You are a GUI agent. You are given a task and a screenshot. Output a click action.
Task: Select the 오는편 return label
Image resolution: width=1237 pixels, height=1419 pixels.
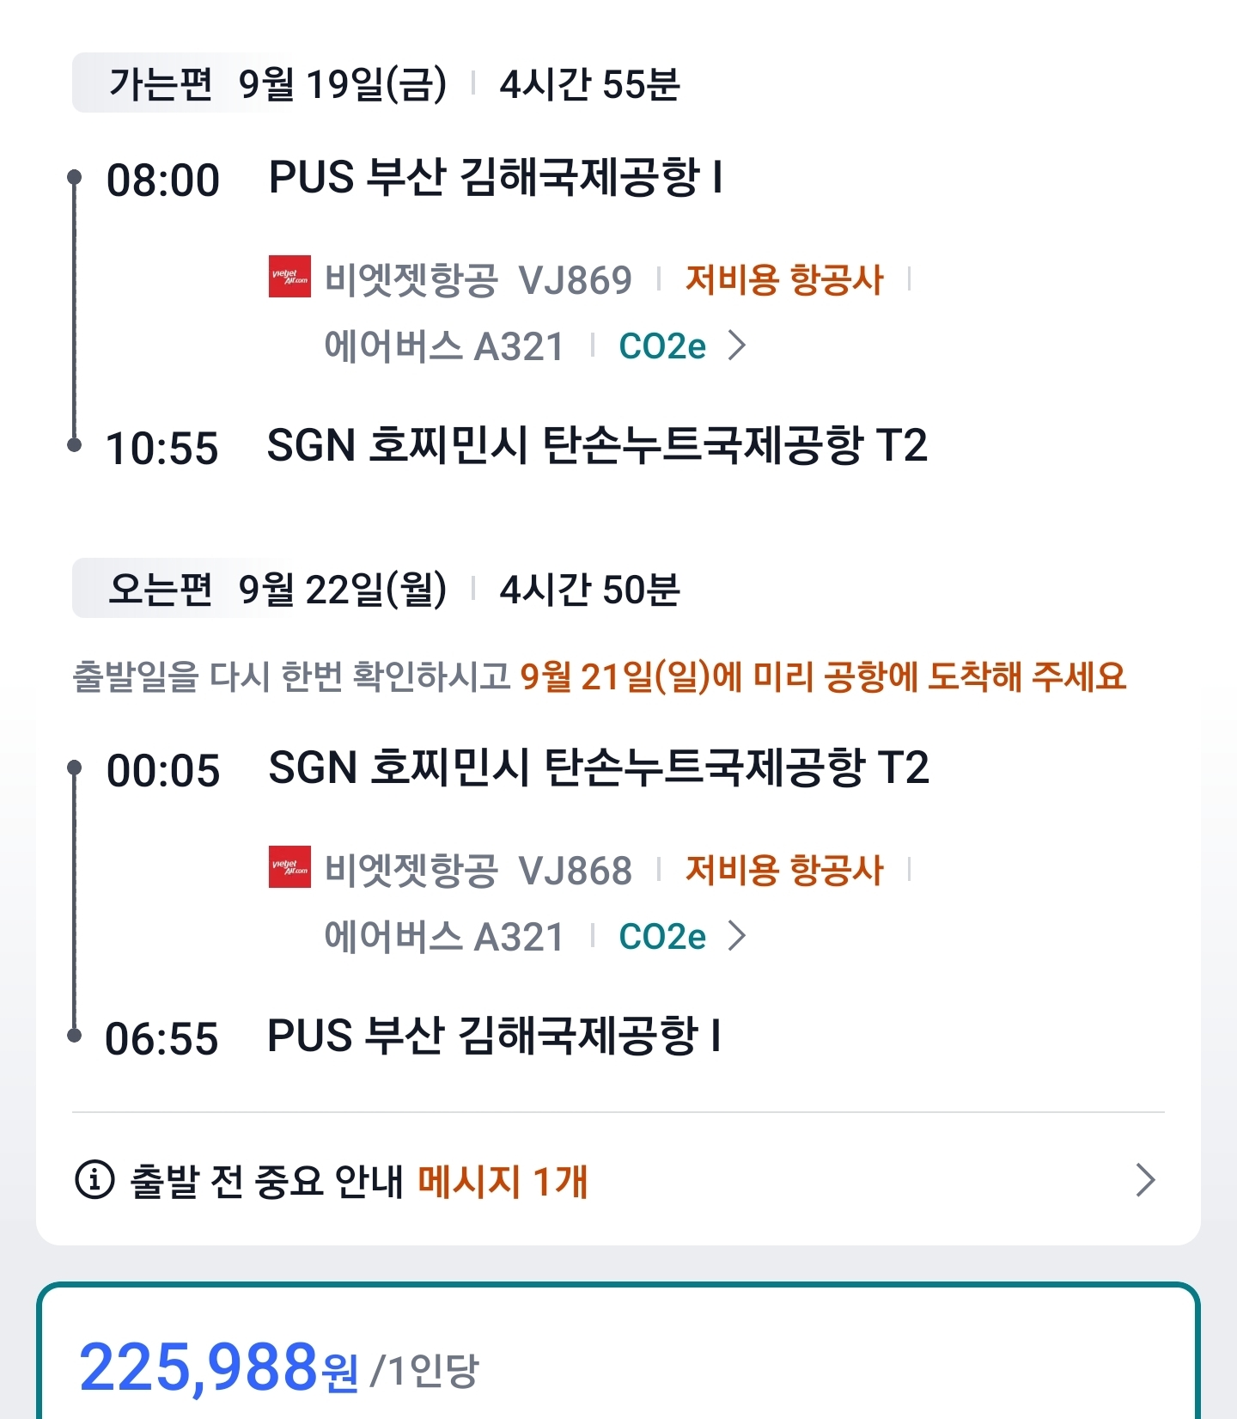(x=161, y=590)
